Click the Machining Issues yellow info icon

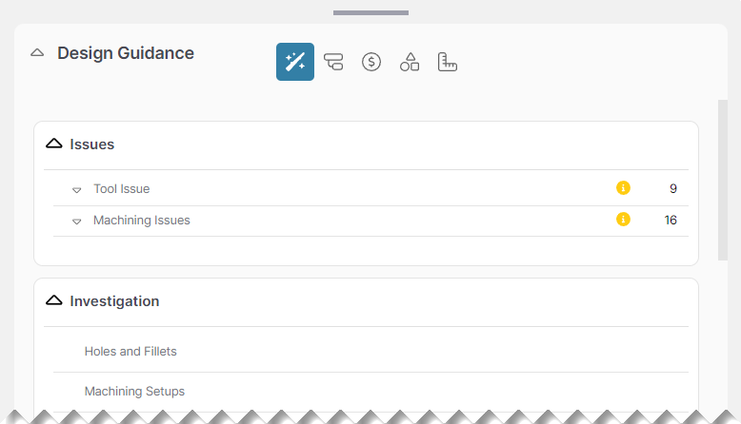point(623,220)
